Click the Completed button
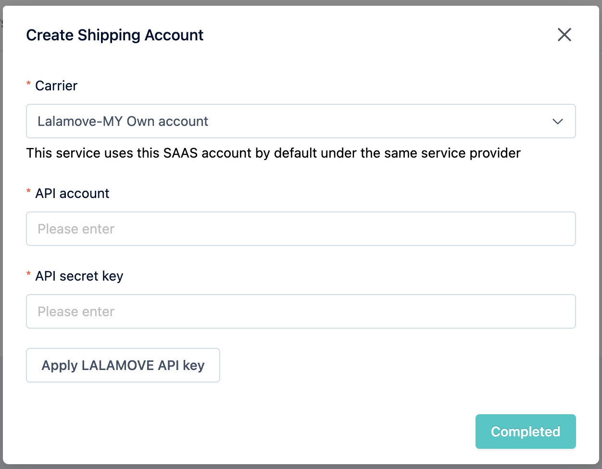This screenshot has width=602, height=469. click(x=526, y=432)
